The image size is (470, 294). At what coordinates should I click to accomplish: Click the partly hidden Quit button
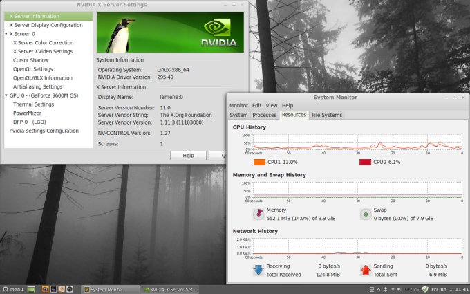tap(218, 156)
